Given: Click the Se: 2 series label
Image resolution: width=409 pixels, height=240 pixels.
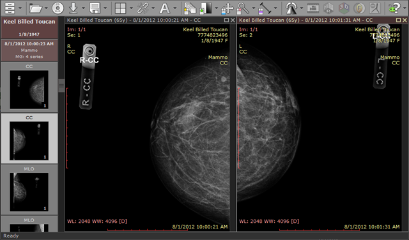Looking at the screenshot, I should point(246,35).
